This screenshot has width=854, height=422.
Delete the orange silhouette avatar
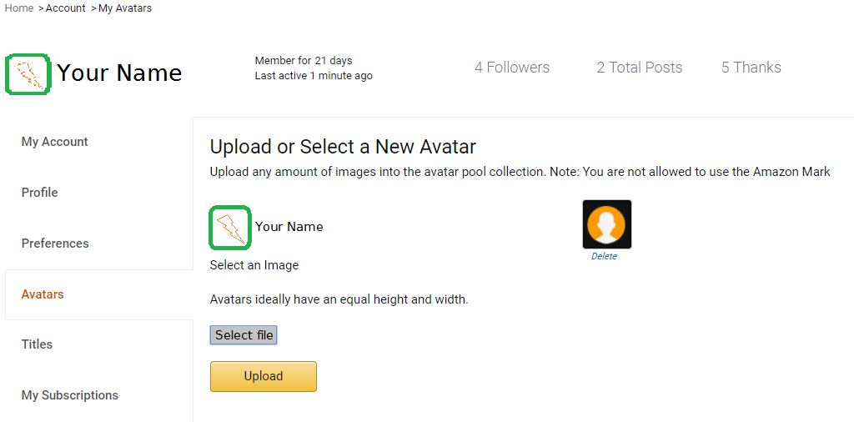pos(604,257)
